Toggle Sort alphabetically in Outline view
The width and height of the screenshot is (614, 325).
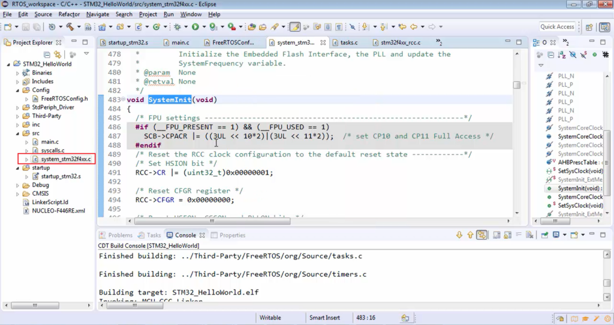coord(561,54)
